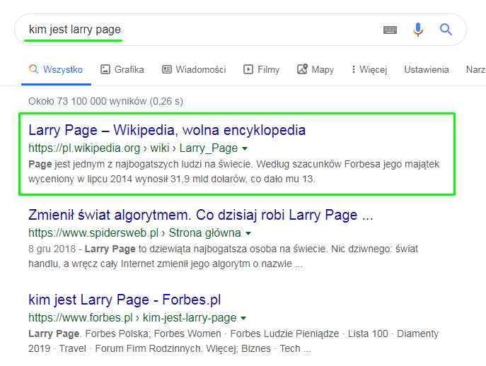486x366 pixels.
Task: Click the magnifier icon beside Wszystko
Action: 34,69
